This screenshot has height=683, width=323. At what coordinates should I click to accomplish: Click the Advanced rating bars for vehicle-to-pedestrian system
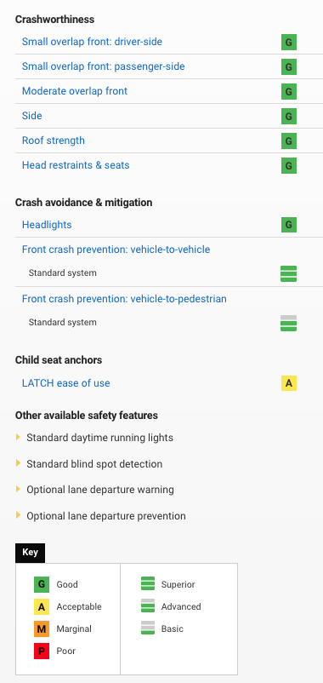pyautogui.click(x=289, y=324)
